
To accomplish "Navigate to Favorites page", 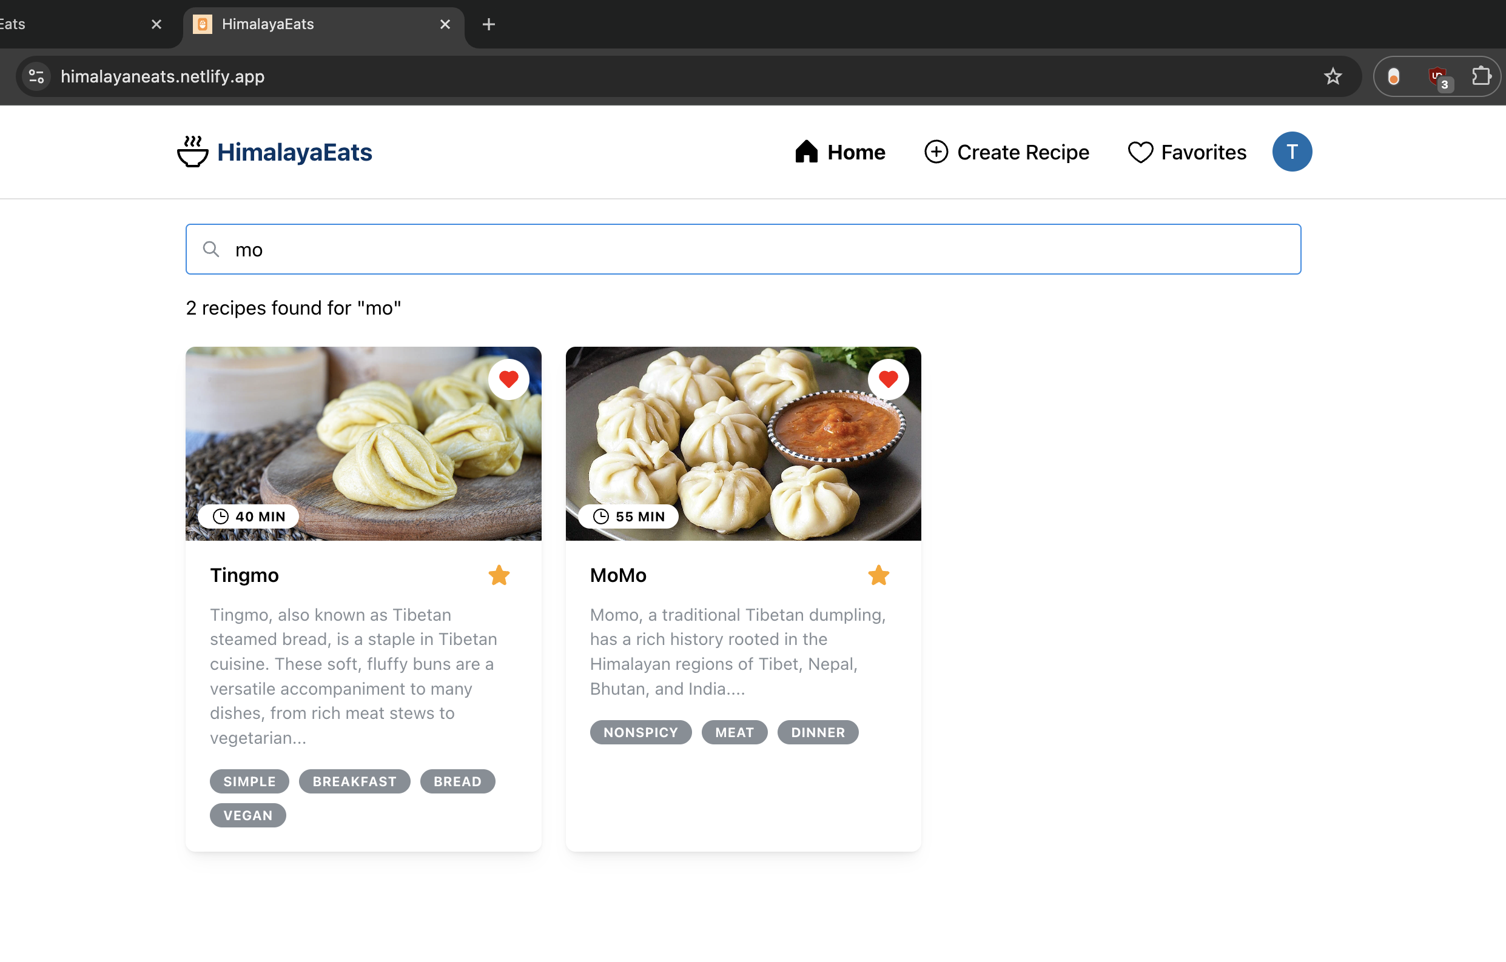I will [1186, 152].
